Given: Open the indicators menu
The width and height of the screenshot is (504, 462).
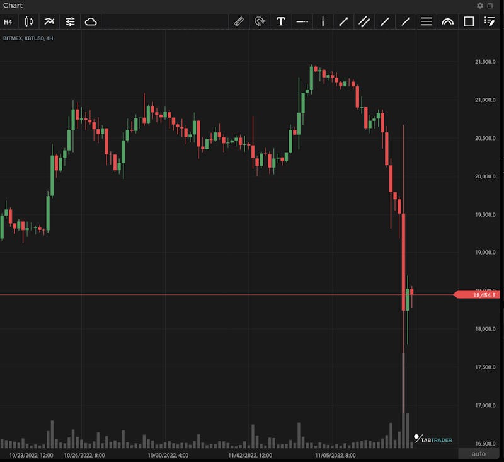Looking at the screenshot, I should point(49,21).
